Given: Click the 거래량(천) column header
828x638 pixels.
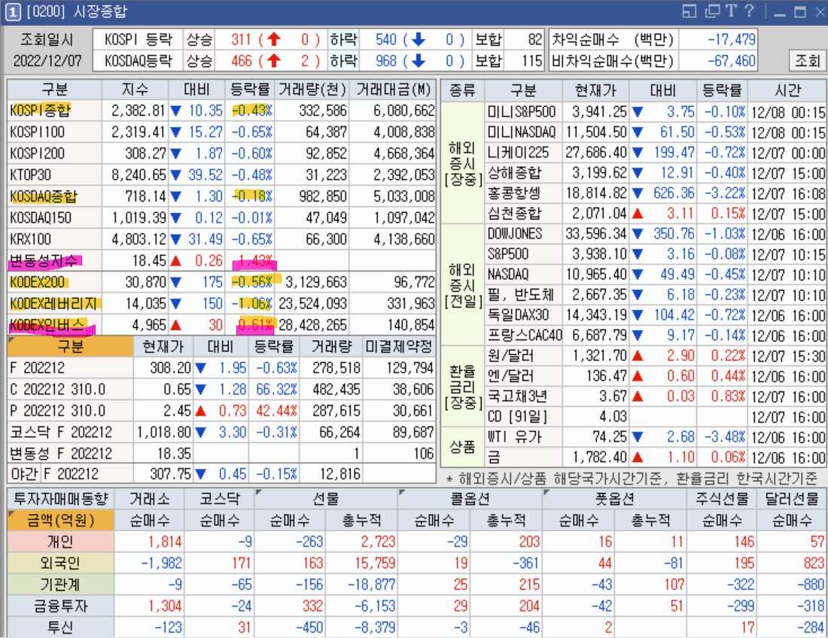Looking at the screenshot, I should tap(312, 90).
